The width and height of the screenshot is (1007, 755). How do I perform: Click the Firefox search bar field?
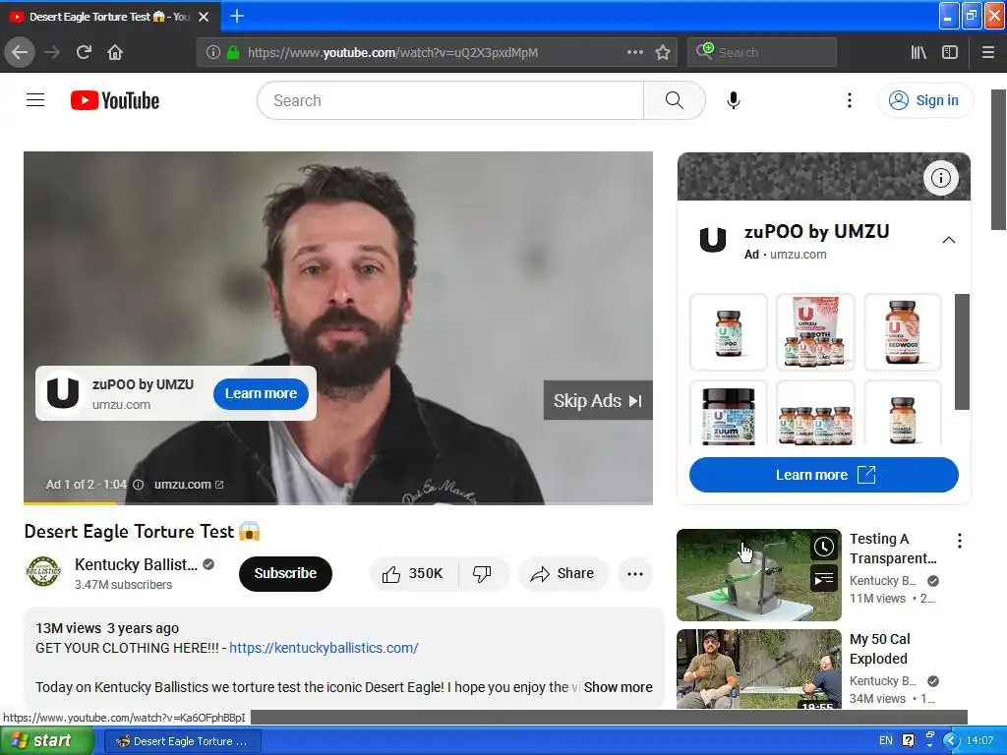point(762,53)
